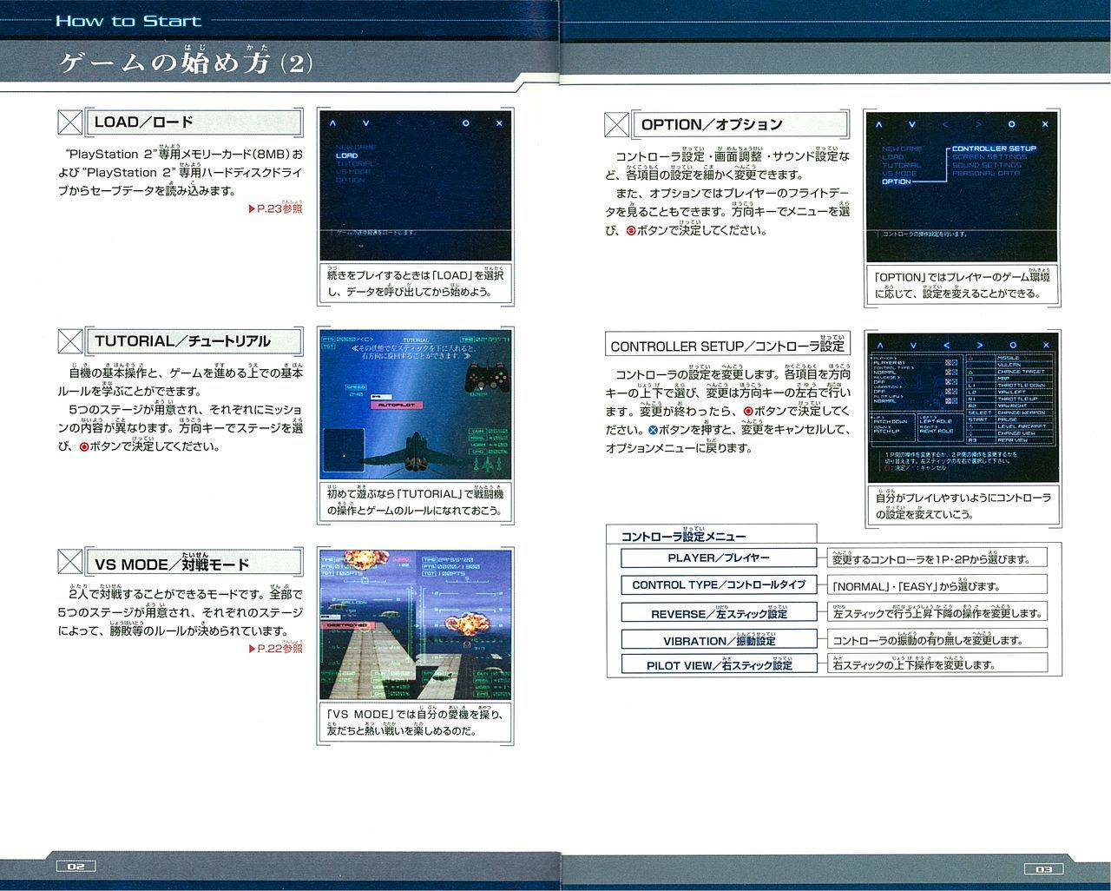The image size is (1111, 891).
Task: Toggle the x/o switch for the REVERSE setting
Action: 951,382
